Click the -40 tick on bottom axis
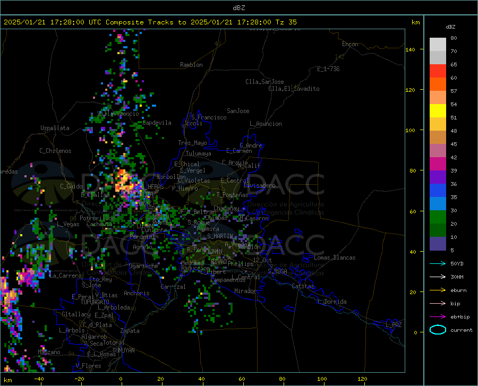Screen dimensions: 478x386 click(x=39, y=379)
